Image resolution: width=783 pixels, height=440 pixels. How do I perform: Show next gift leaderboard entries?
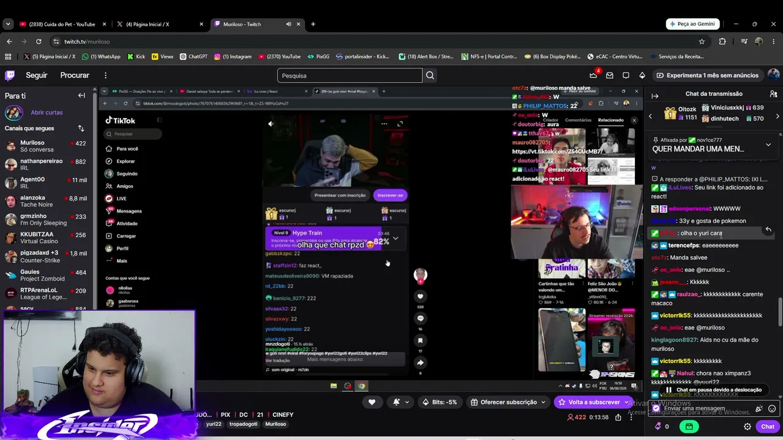coord(777,116)
